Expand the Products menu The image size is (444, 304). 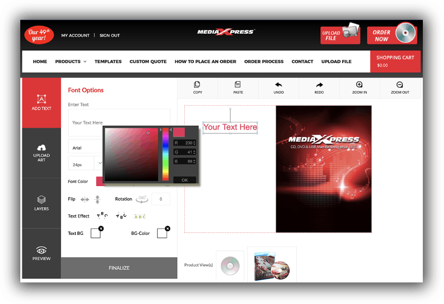71,62
